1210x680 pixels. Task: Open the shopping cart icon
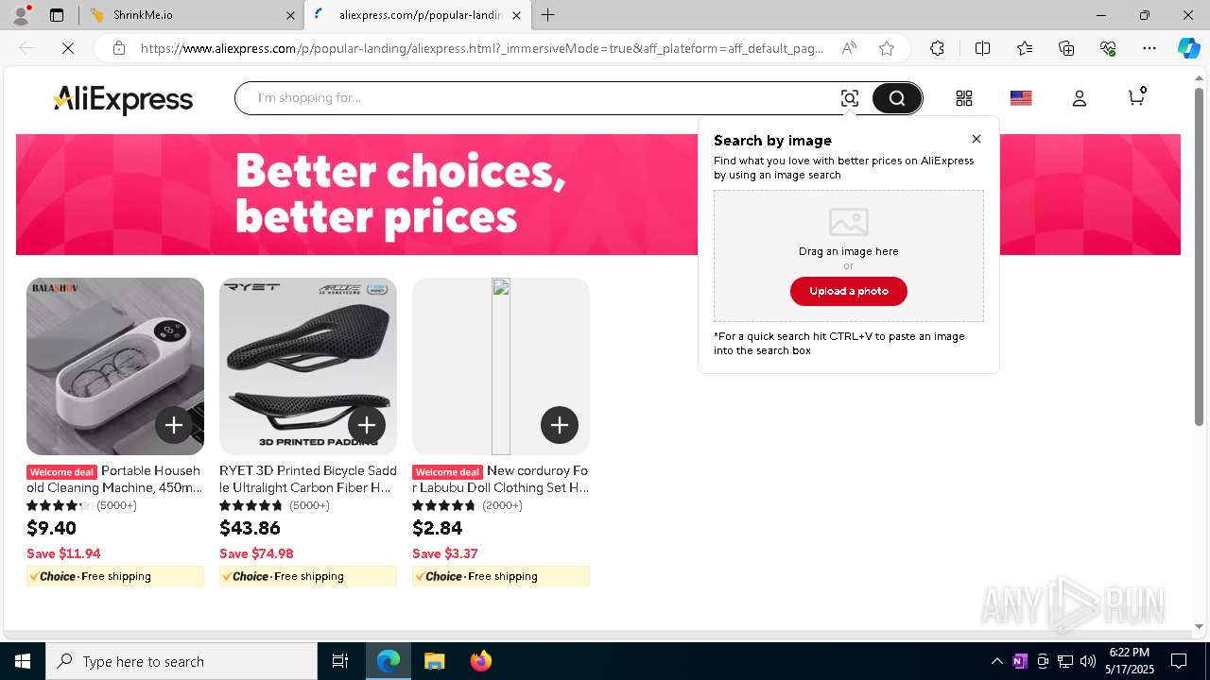[1137, 96]
